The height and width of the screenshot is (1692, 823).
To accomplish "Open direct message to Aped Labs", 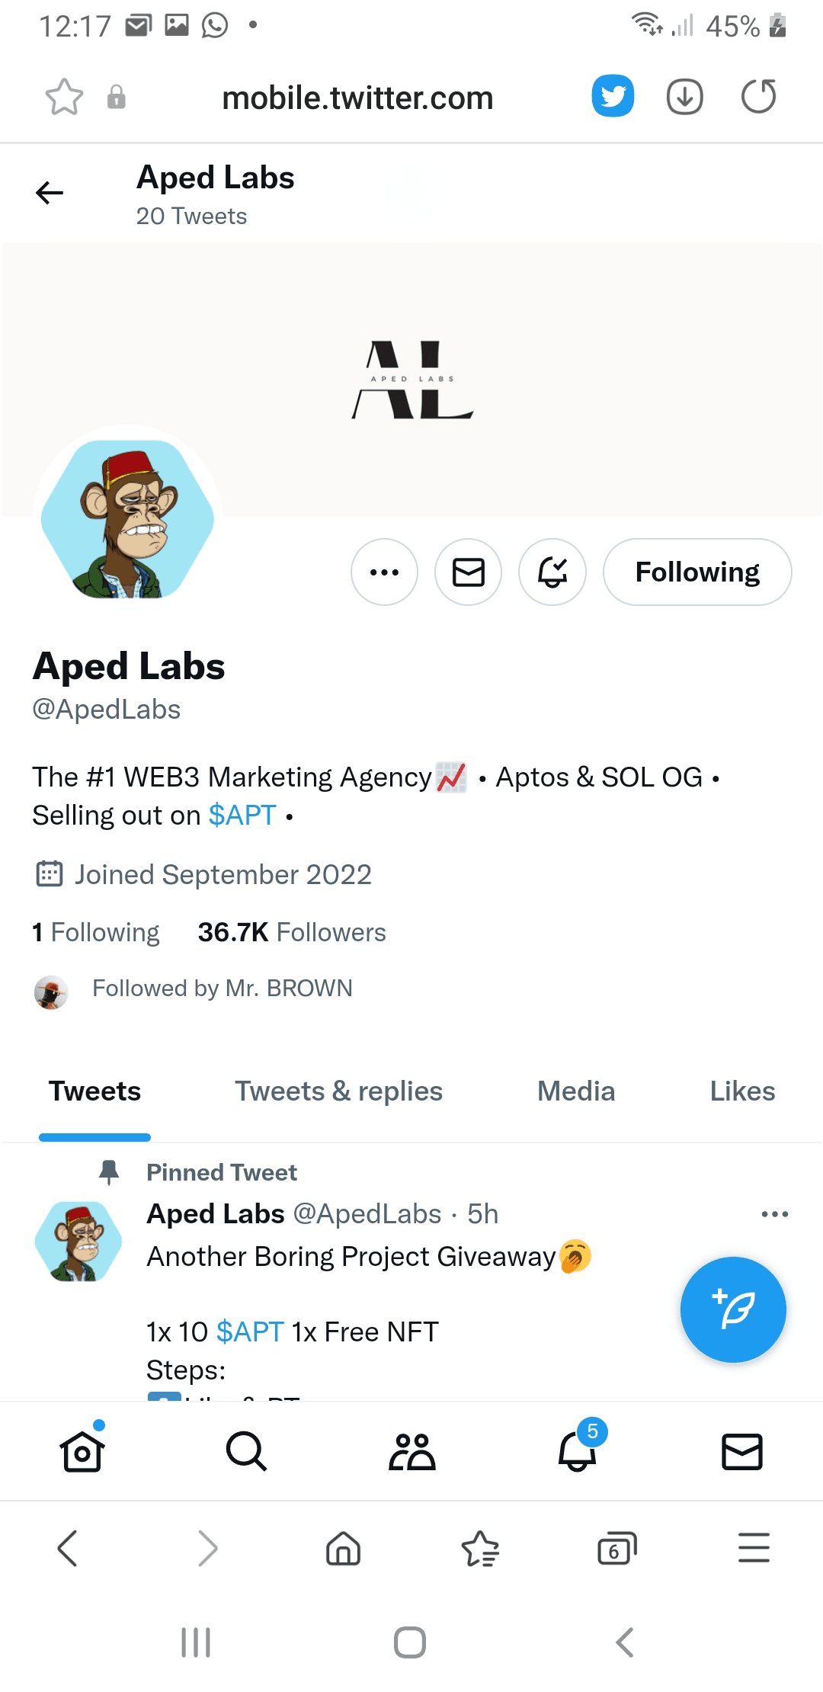I will point(468,572).
